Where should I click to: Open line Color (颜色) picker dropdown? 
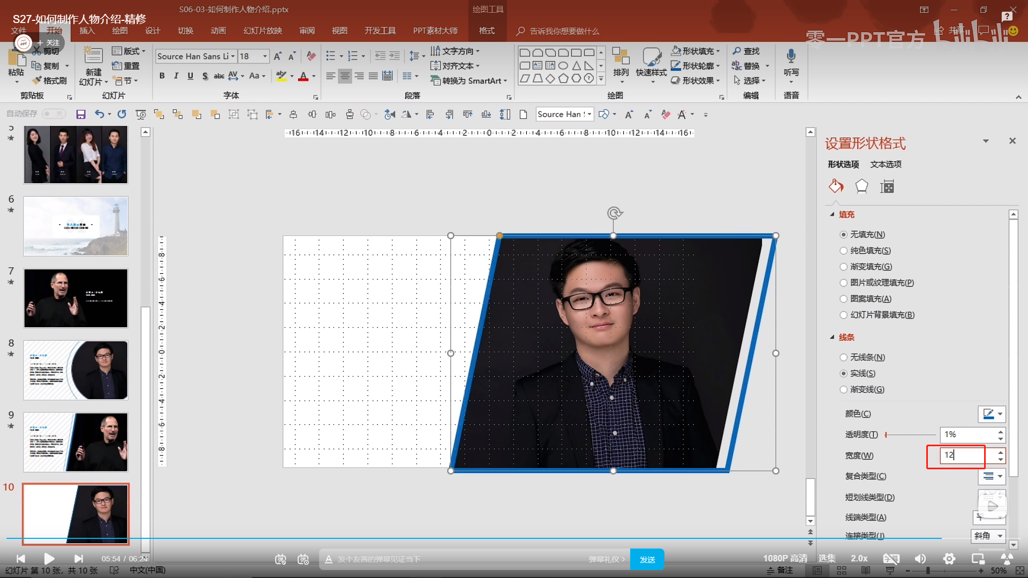point(992,414)
